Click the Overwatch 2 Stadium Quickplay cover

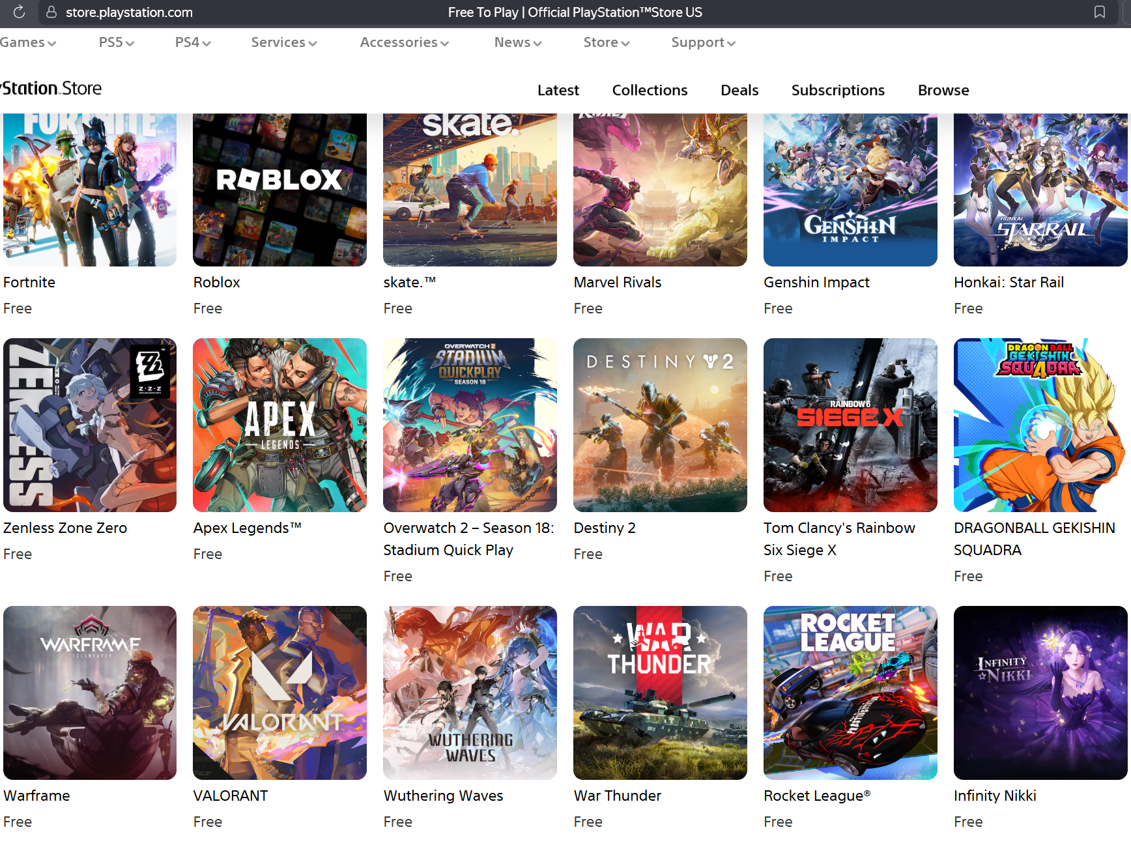click(x=470, y=425)
